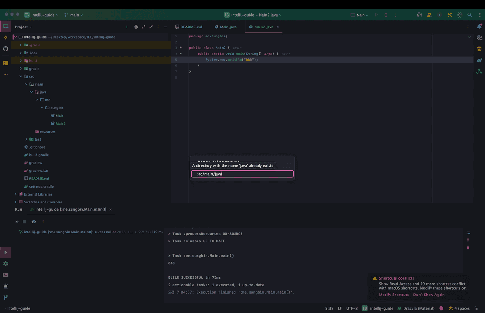Click the Debug bug icon in toolbar

pyautogui.click(x=386, y=15)
